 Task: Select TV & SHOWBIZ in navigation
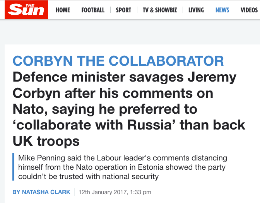point(160,10)
